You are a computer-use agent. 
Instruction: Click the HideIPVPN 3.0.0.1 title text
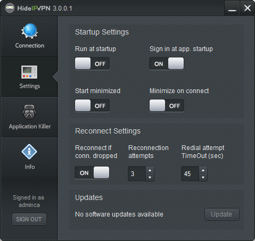point(45,9)
